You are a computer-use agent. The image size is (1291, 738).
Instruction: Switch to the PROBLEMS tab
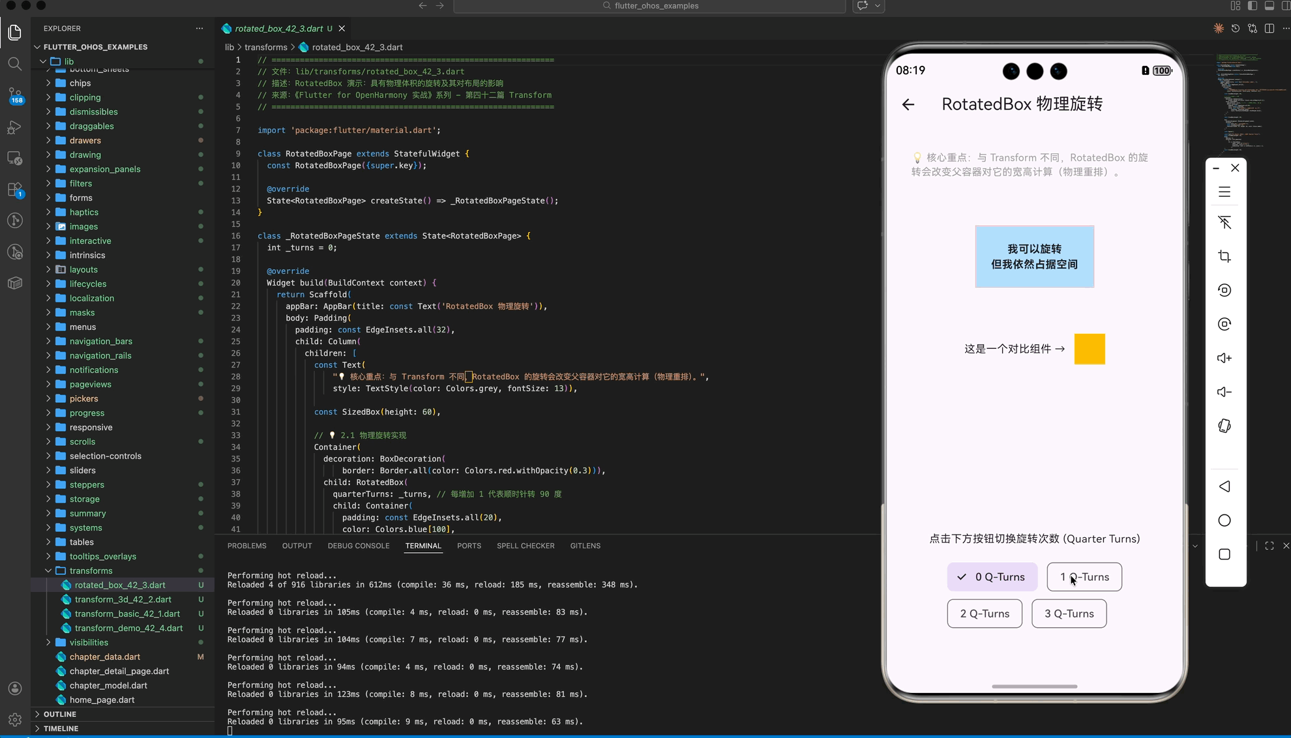[246, 546]
